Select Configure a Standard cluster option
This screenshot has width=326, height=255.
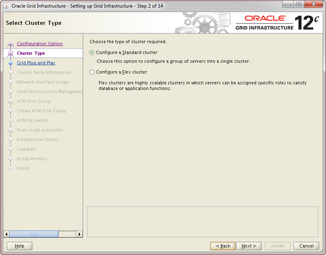coord(92,52)
